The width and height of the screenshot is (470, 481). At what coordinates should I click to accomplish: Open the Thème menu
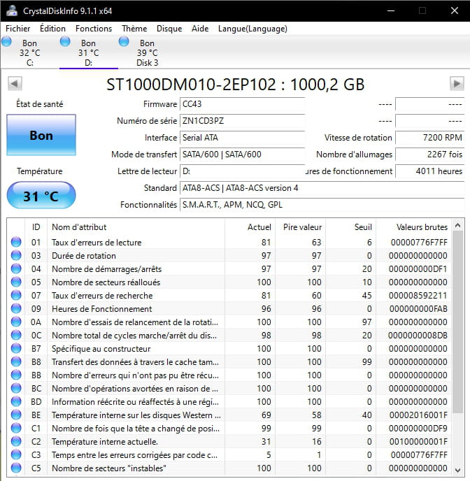point(134,29)
